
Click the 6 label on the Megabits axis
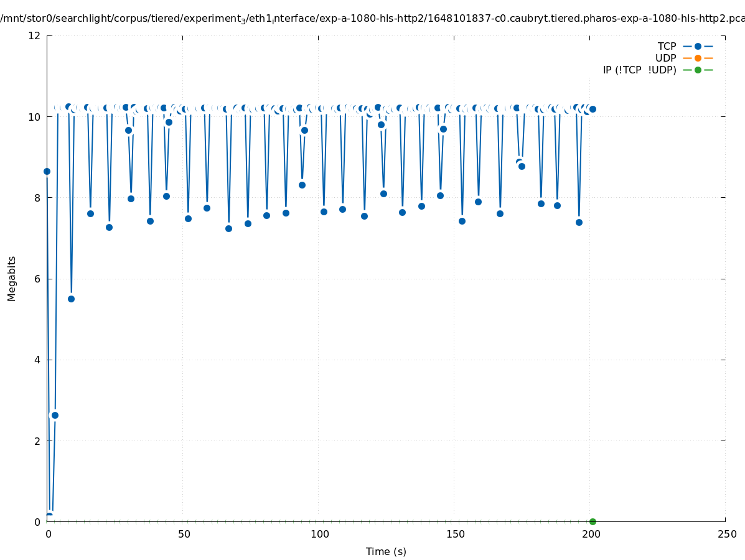click(x=37, y=279)
